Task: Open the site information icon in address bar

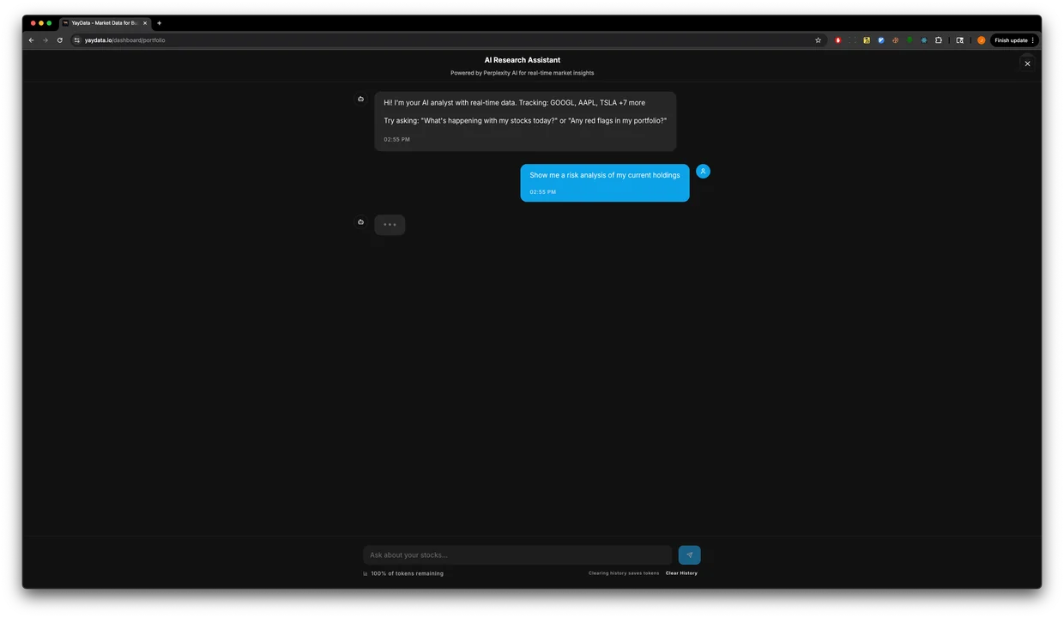Action: (x=76, y=40)
